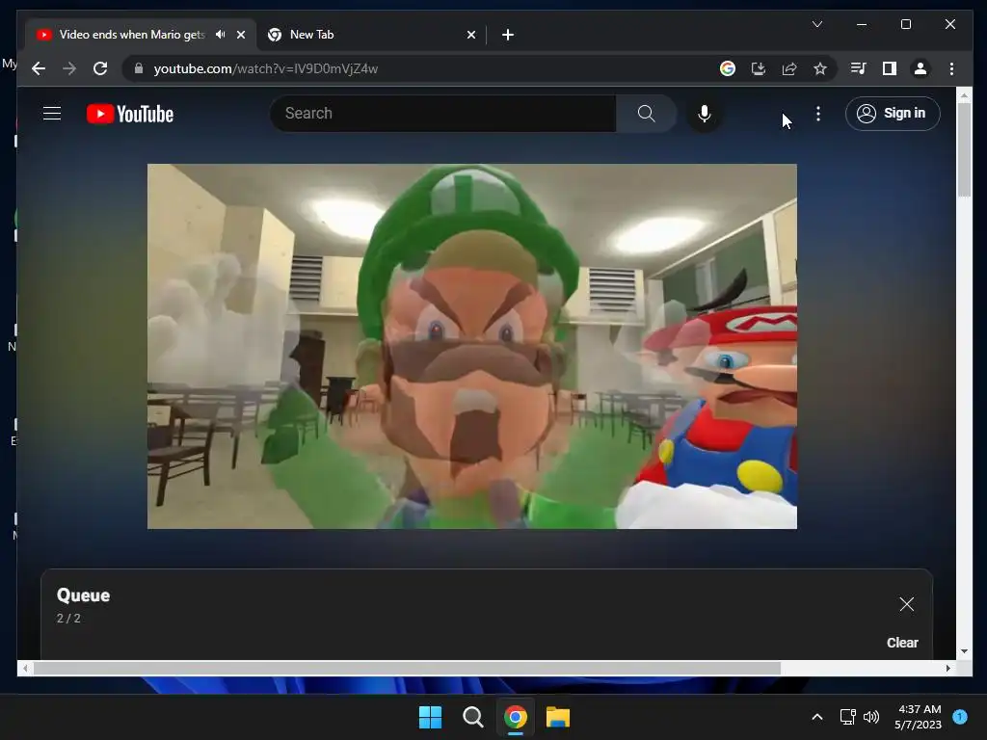Viewport: 987px width, 740px height.
Task: Click the address bar URL
Action: (266, 68)
